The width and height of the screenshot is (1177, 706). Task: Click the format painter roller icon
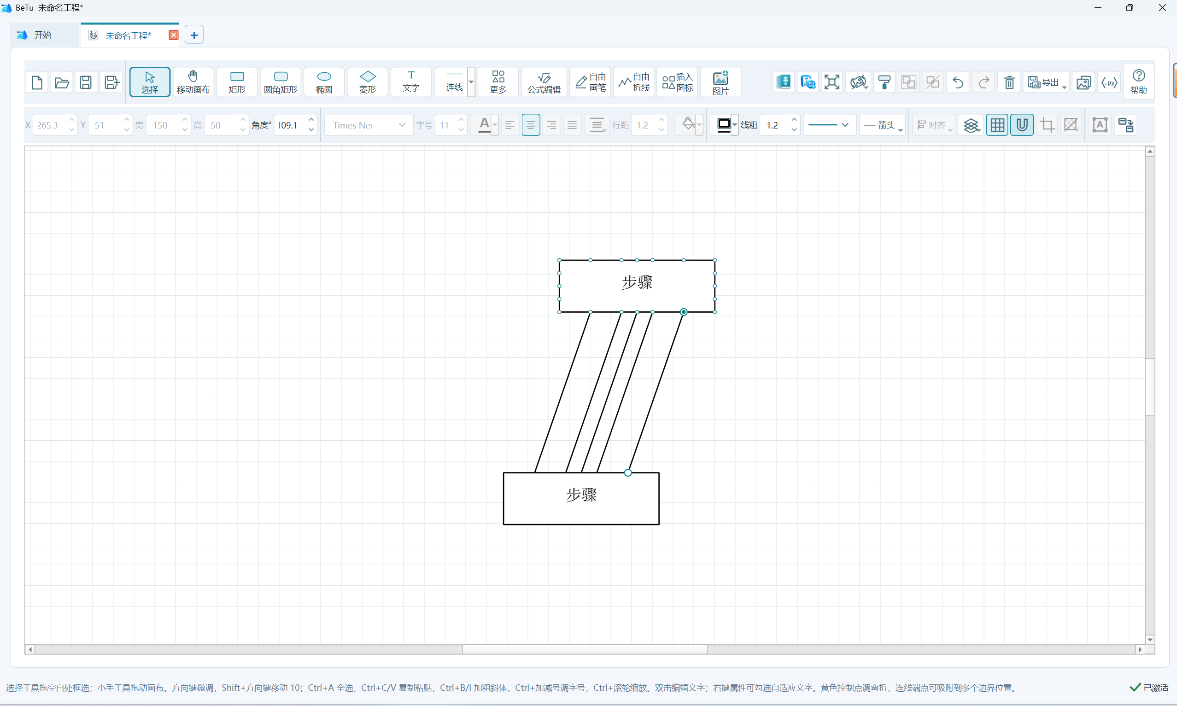(884, 82)
